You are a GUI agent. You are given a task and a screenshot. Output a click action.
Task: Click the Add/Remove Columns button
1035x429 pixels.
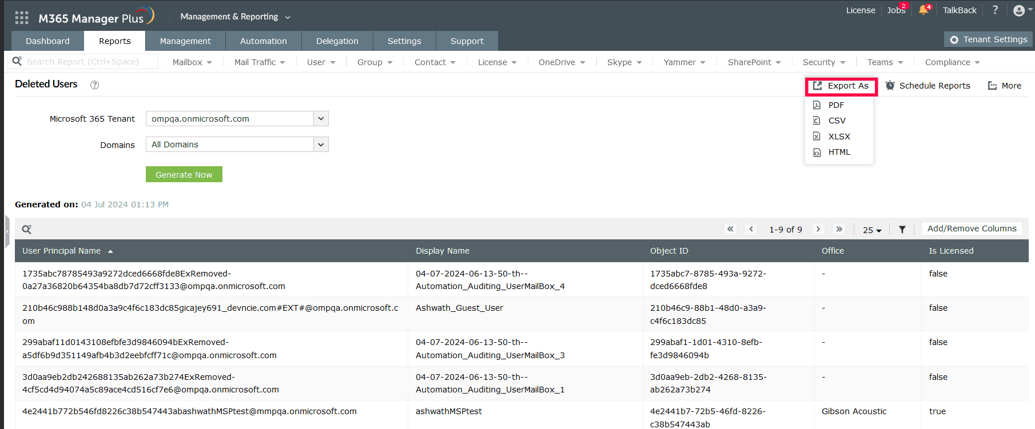[972, 228]
